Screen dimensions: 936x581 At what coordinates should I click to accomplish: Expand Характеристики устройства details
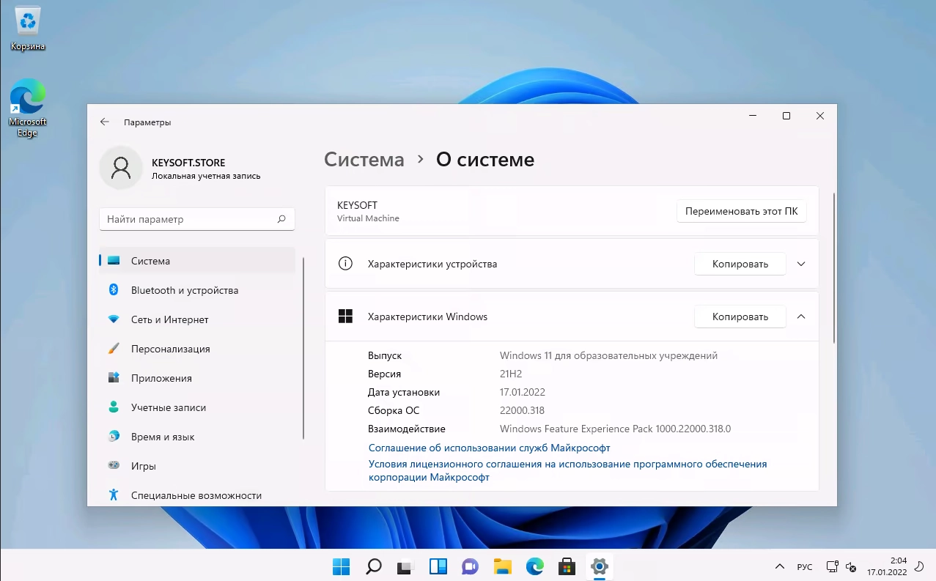coord(801,264)
